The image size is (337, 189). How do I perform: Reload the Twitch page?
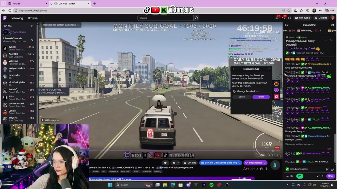click(10, 10)
